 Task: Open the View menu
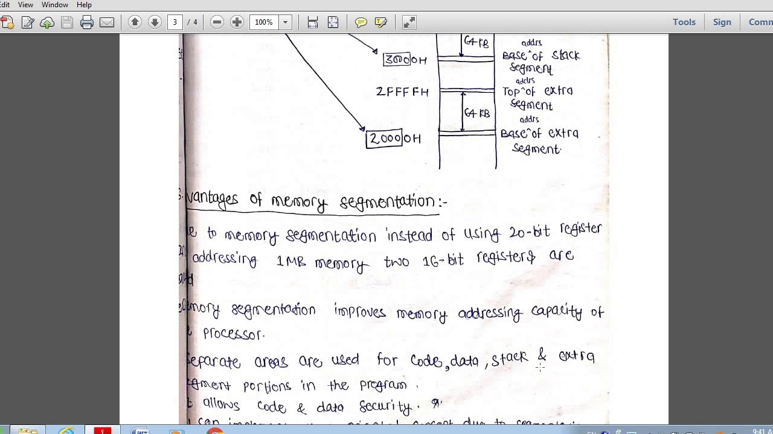click(x=25, y=5)
